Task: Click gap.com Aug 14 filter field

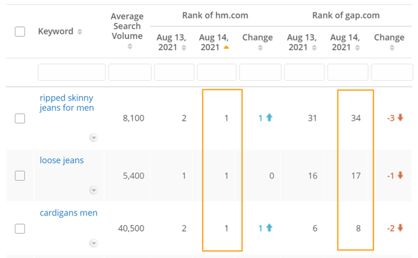Action: (348, 72)
